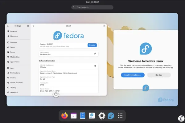Screen dimensions: 185x123
Task: Click the Online Accounts label in sidebar
Action: click(16, 83)
